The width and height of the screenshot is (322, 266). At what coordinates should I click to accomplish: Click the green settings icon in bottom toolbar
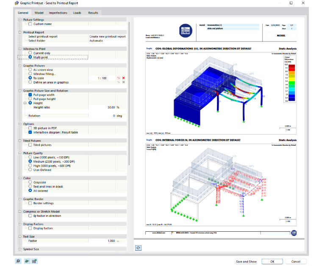[27, 261]
